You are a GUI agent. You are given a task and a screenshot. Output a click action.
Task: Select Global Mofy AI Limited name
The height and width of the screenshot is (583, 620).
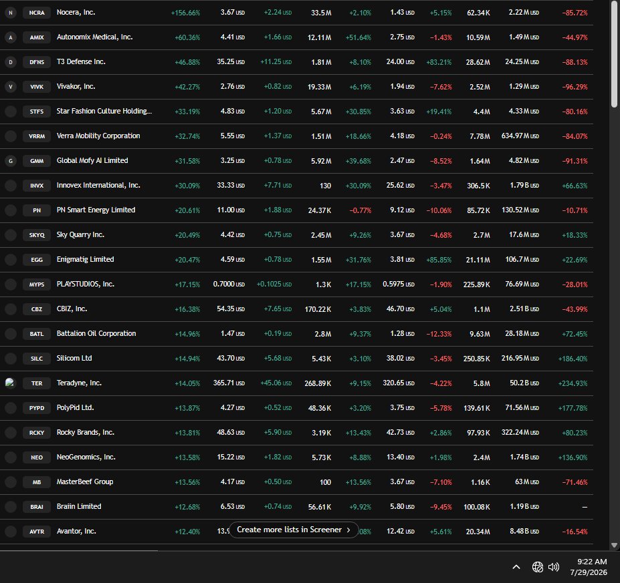coord(92,160)
